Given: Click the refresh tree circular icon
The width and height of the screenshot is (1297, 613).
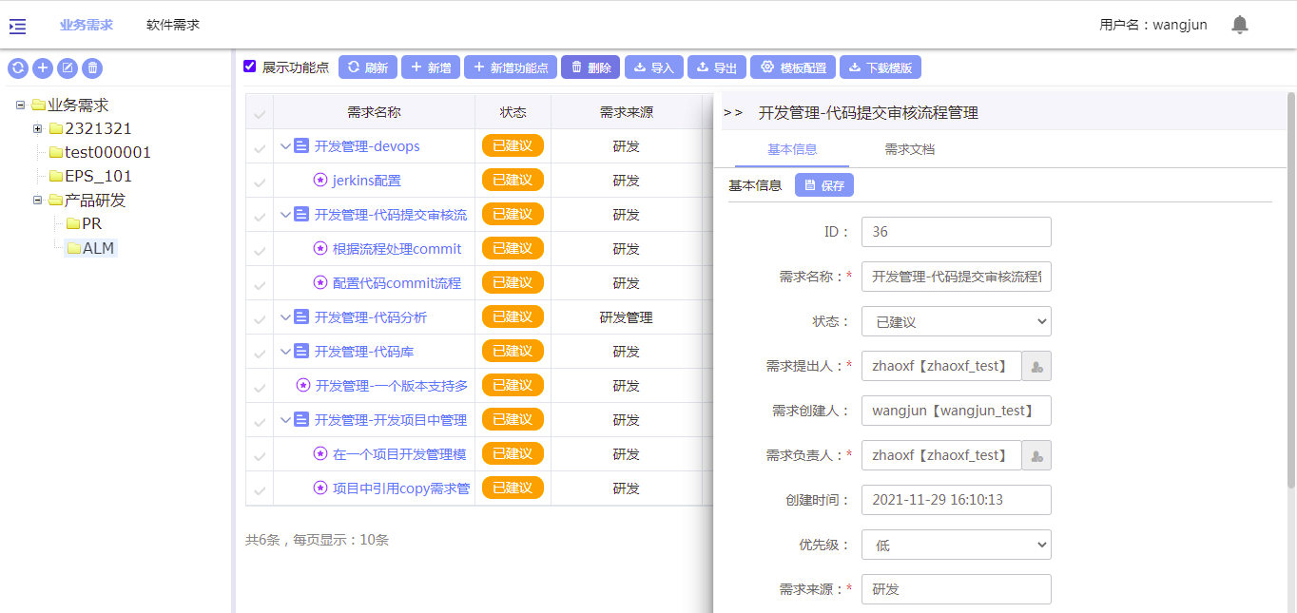Looking at the screenshot, I should 18,67.
